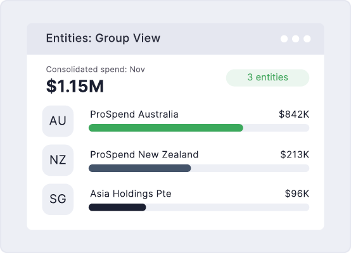The height and width of the screenshot is (253, 351).
Task: Open the ProSpend New Zealand entity
Action: pos(144,155)
